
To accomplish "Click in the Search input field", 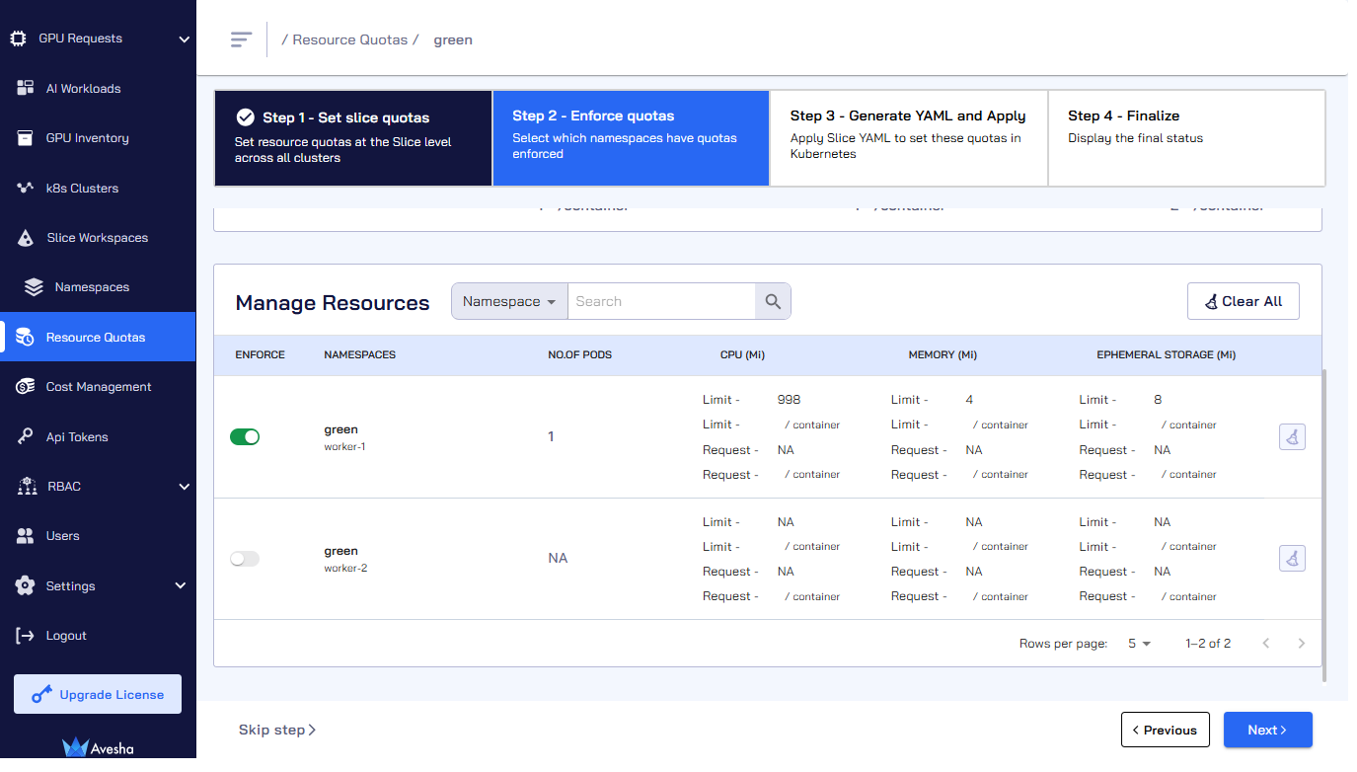I will point(661,301).
